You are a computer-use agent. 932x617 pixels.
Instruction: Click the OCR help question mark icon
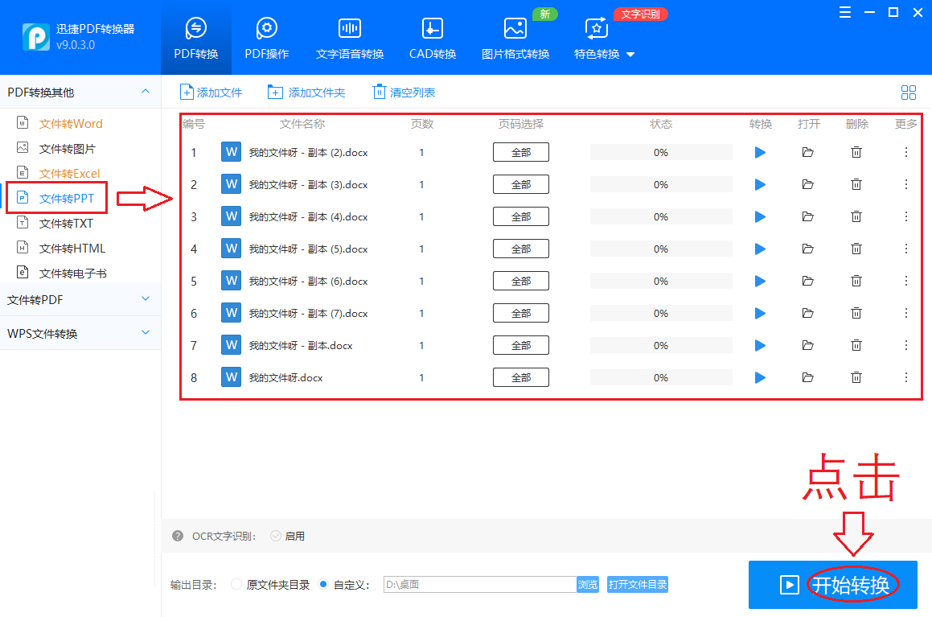(x=178, y=536)
